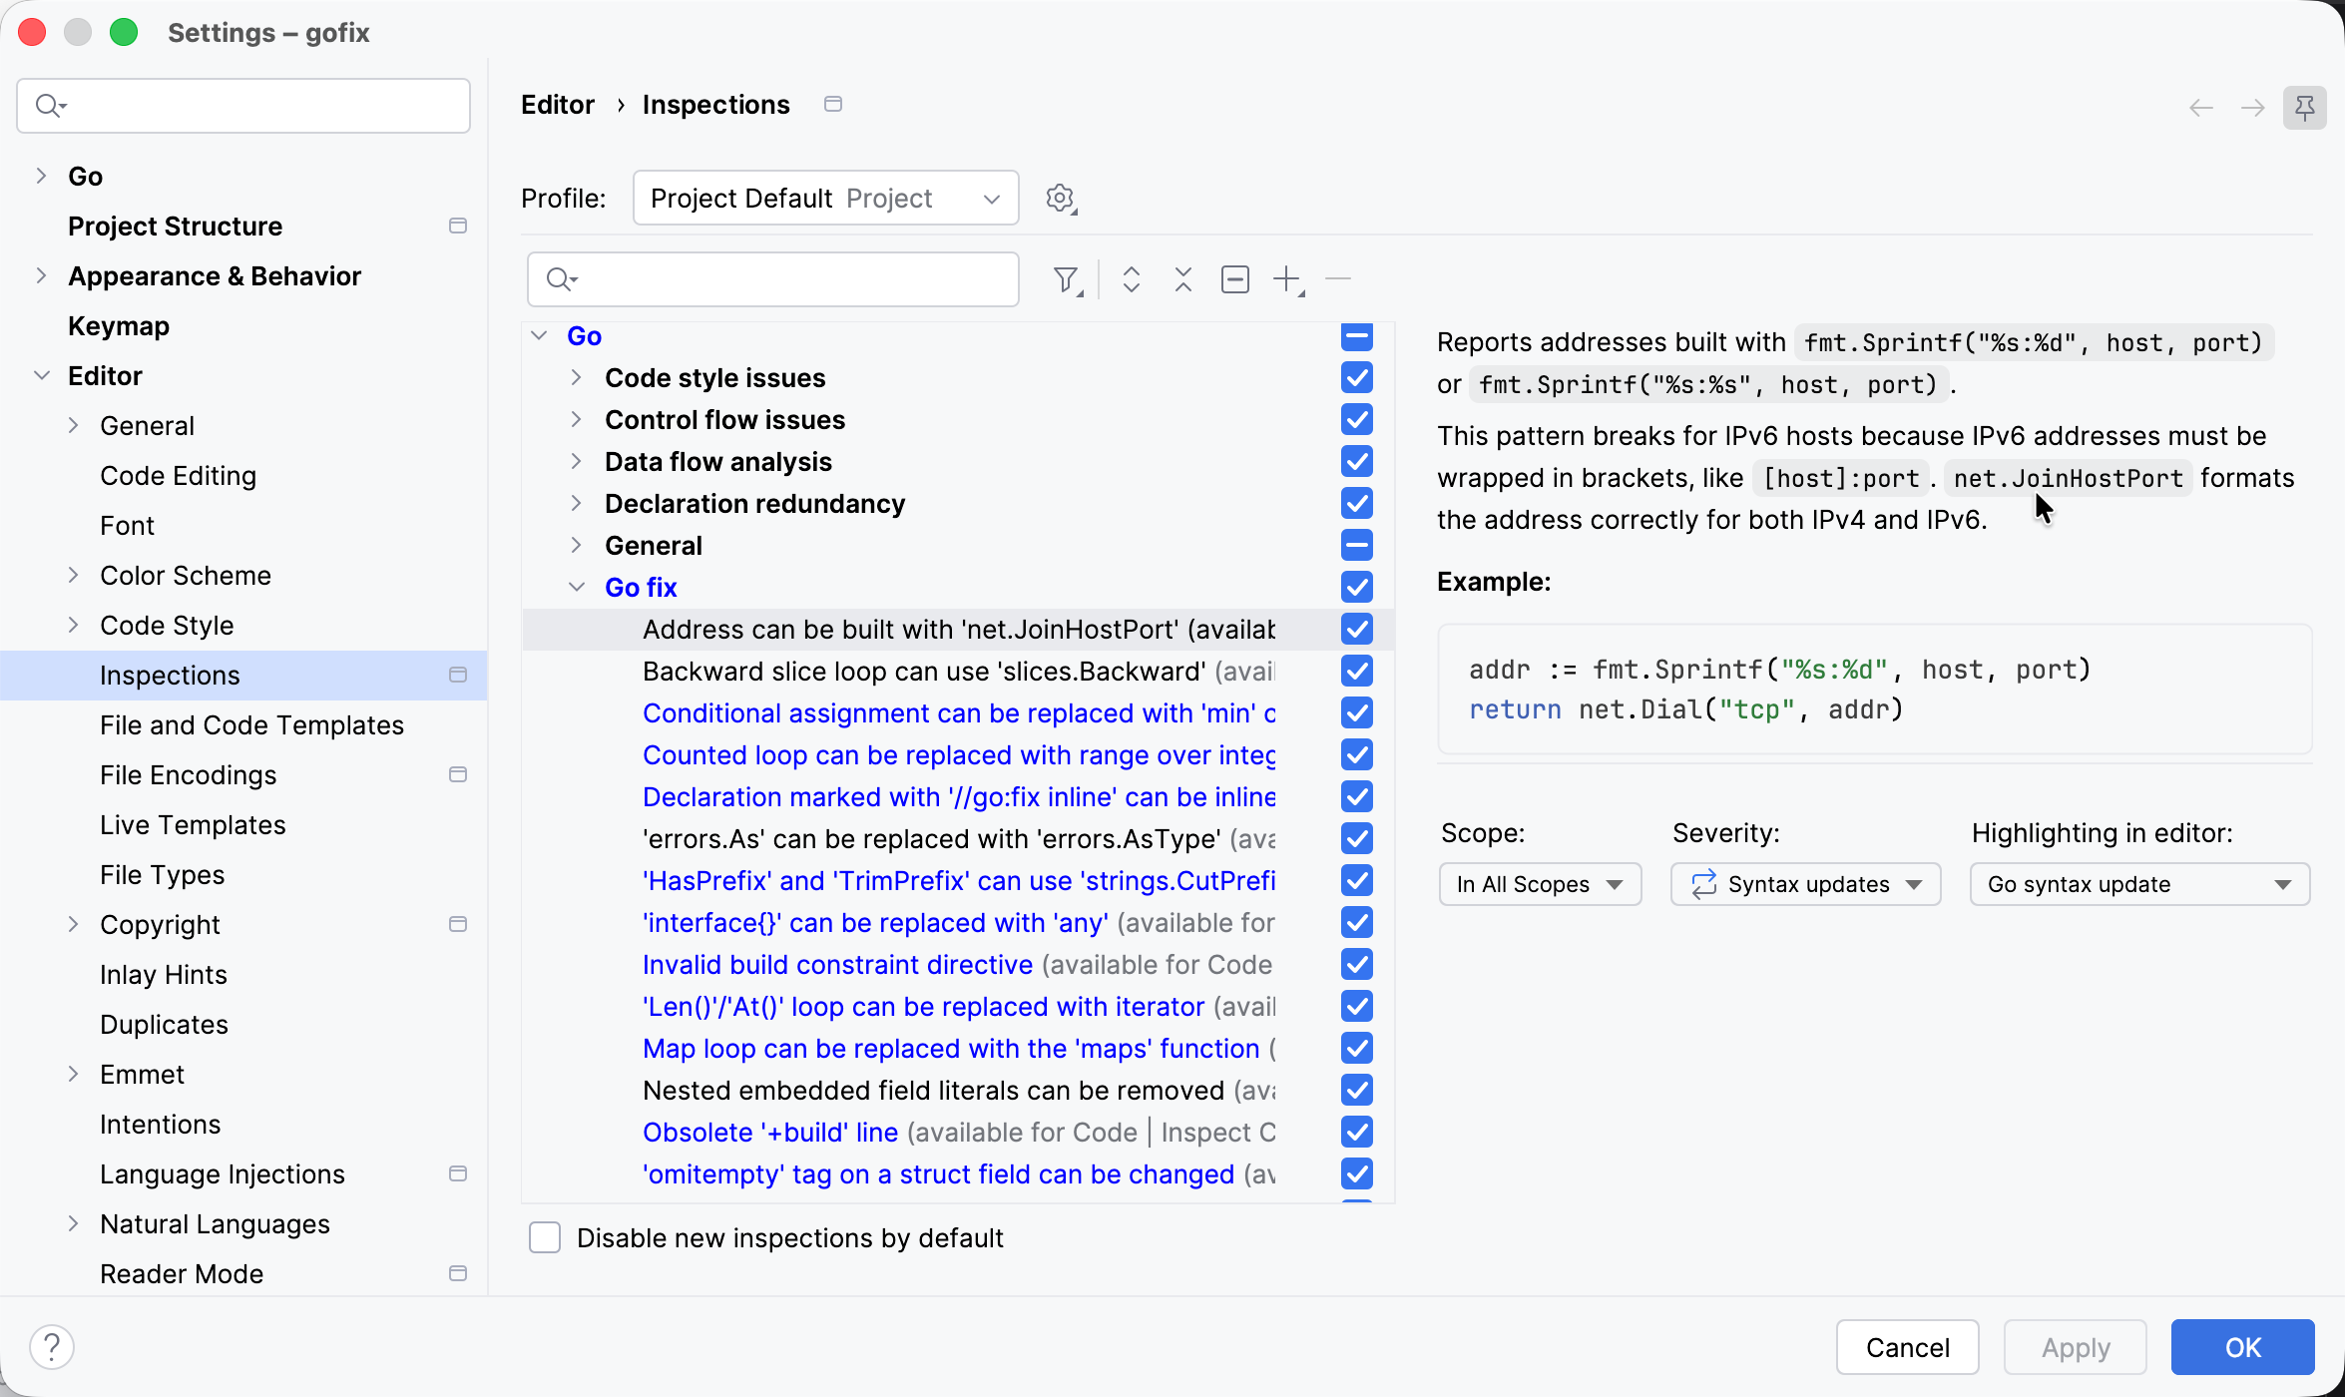Go forward with the right arrow icon

[2252, 108]
